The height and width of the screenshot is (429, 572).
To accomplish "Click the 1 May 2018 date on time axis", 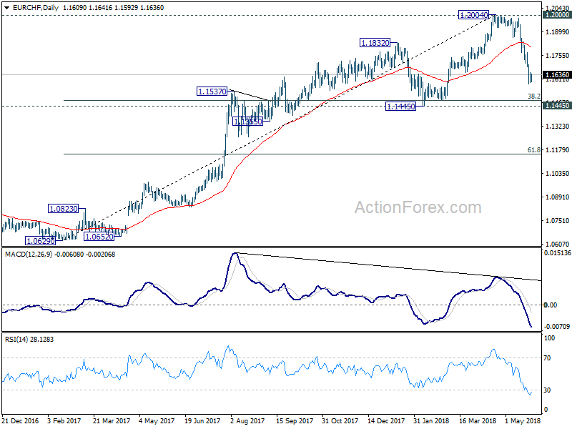I will 523,420.
